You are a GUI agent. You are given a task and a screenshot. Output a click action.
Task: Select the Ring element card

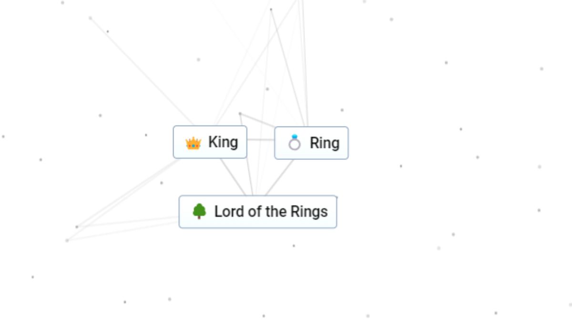coord(311,143)
